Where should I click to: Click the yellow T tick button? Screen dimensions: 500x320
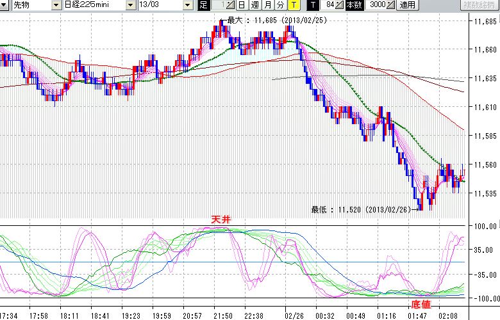[293, 6]
